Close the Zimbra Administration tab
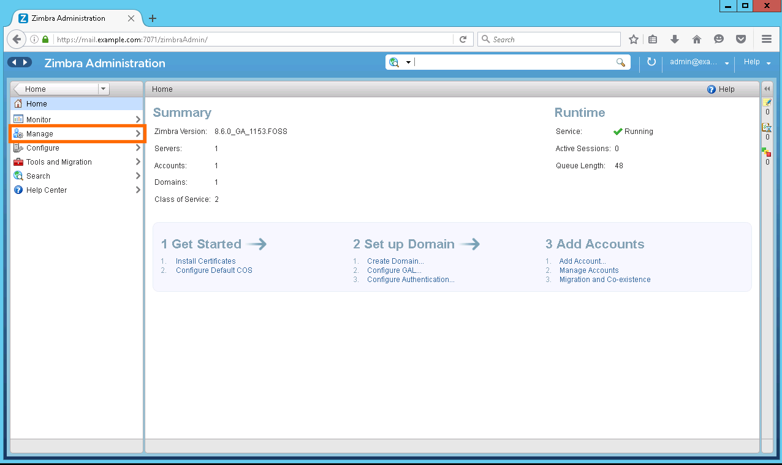Screen dimensions: 782x465 (131, 18)
